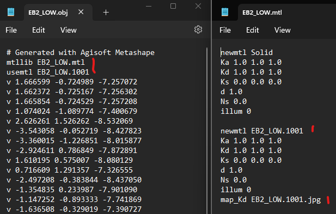Maximize the EB2_LOW.obj Notepad window
This screenshot has width=336, height=214.
click(173, 6)
